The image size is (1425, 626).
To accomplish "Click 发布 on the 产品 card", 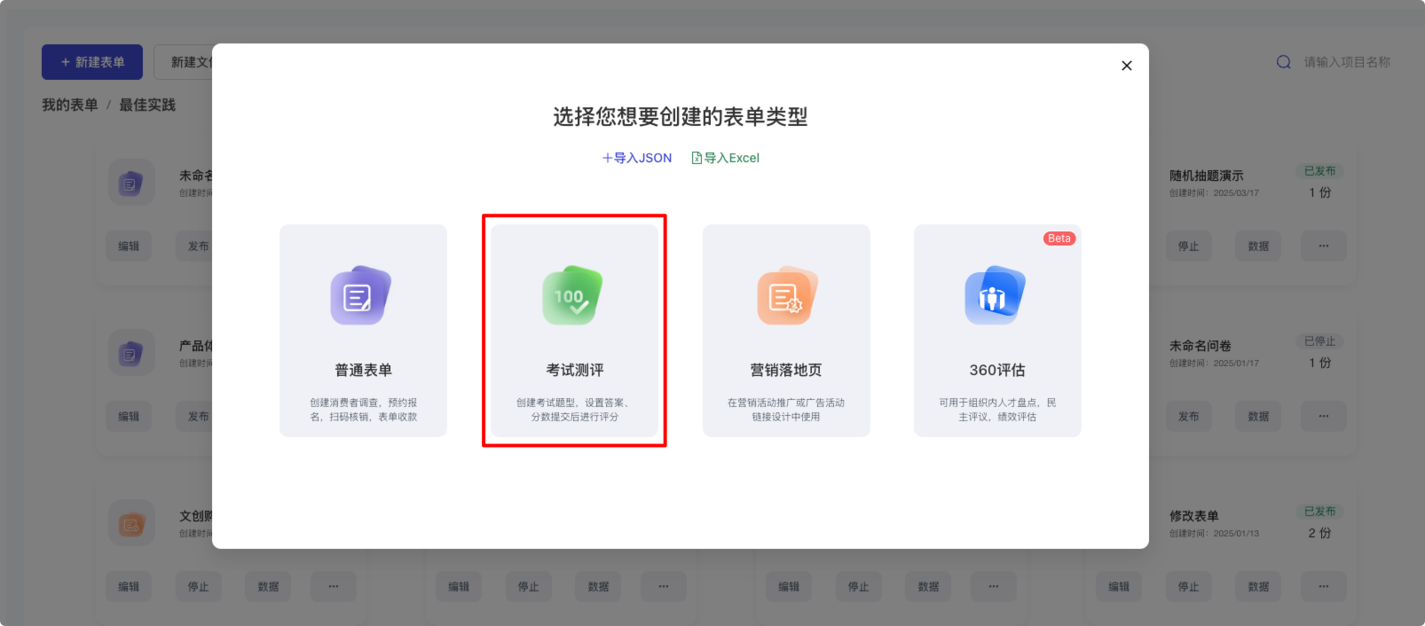I will tap(199, 417).
